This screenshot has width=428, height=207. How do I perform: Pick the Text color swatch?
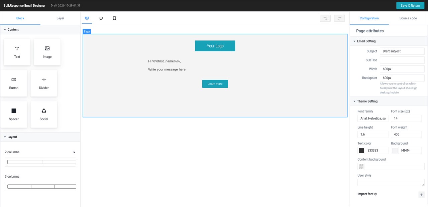[x=361, y=151]
